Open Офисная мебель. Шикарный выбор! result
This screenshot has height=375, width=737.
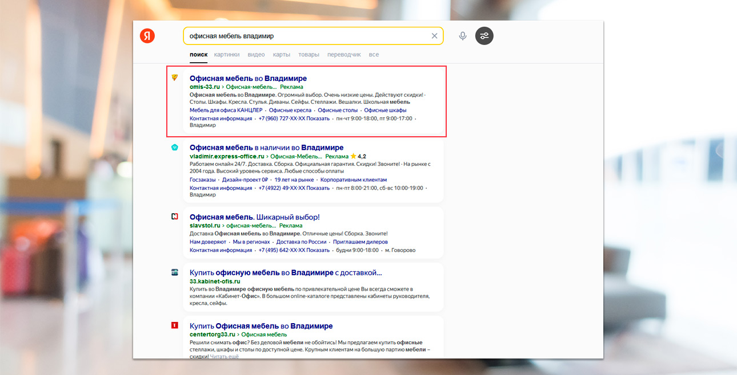[x=254, y=217]
